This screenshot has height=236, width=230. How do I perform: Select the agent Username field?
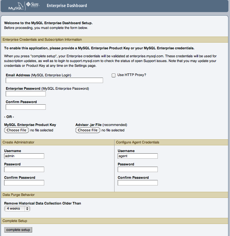coord(137,156)
